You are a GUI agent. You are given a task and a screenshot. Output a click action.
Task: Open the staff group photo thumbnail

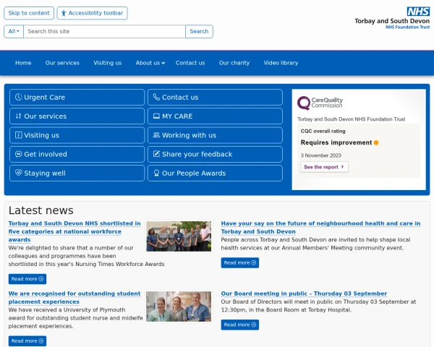(x=179, y=236)
